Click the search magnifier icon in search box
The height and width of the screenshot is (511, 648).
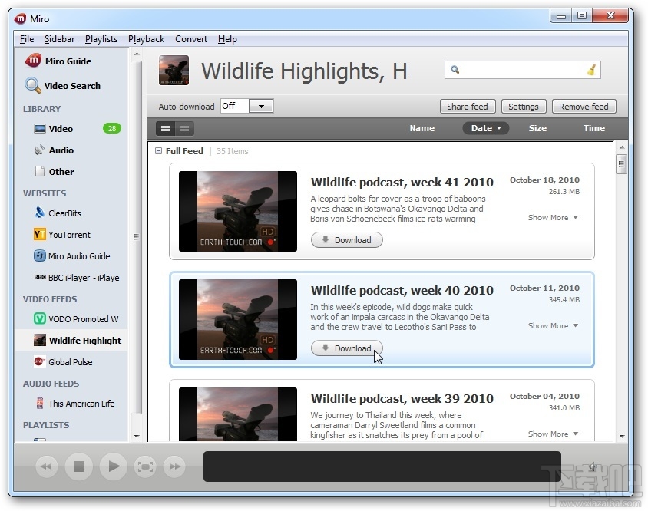pos(455,69)
